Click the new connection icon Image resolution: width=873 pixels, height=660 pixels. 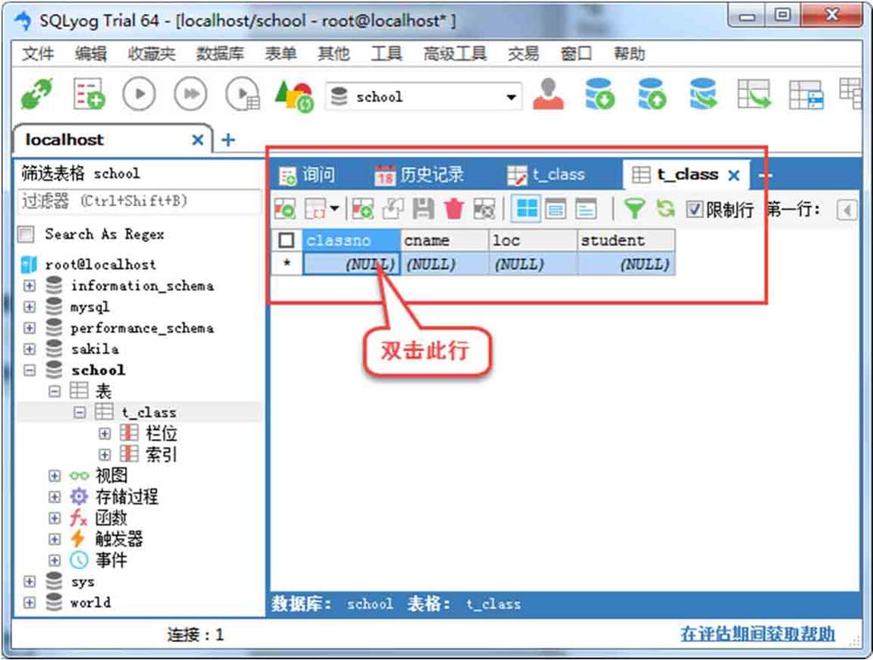[37, 93]
